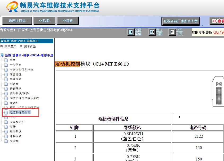Click pin number 2 cell
The width and height of the screenshot is (224, 161).
(x=74, y=148)
